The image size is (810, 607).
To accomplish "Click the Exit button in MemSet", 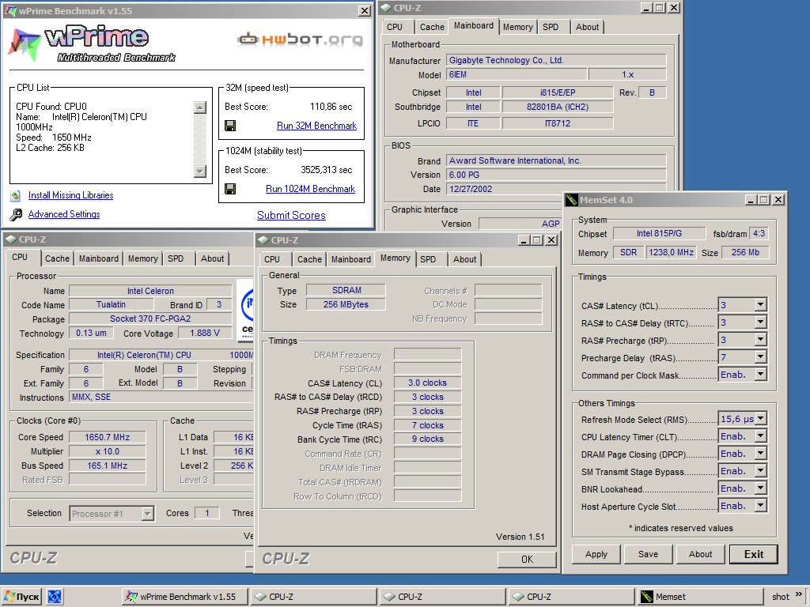I will (754, 554).
